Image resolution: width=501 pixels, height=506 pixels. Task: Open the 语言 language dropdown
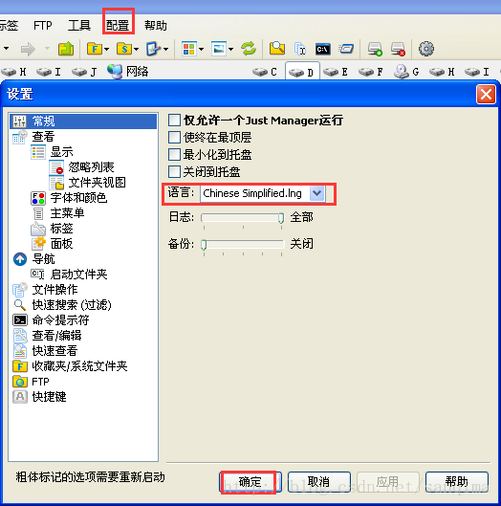click(263, 193)
